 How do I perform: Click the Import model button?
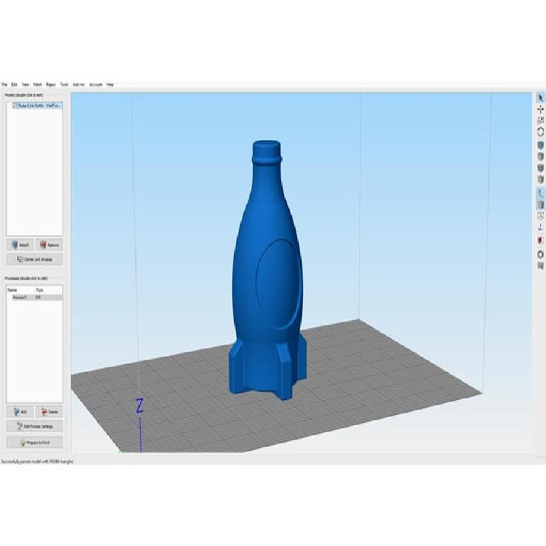(20, 245)
